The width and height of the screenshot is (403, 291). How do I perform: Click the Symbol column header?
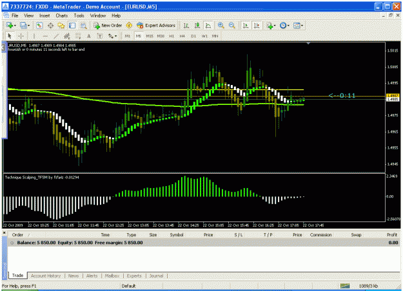pos(177,235)
